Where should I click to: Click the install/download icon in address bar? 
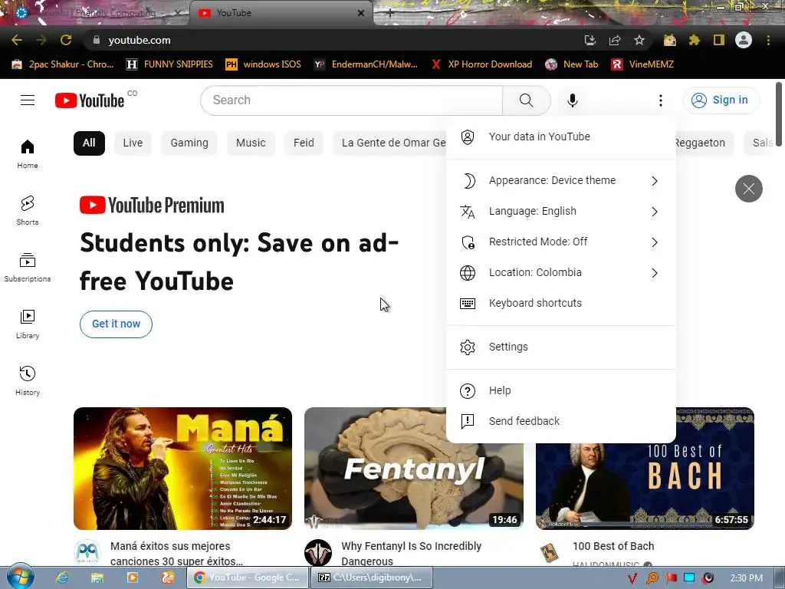click(x=590, y=40)
